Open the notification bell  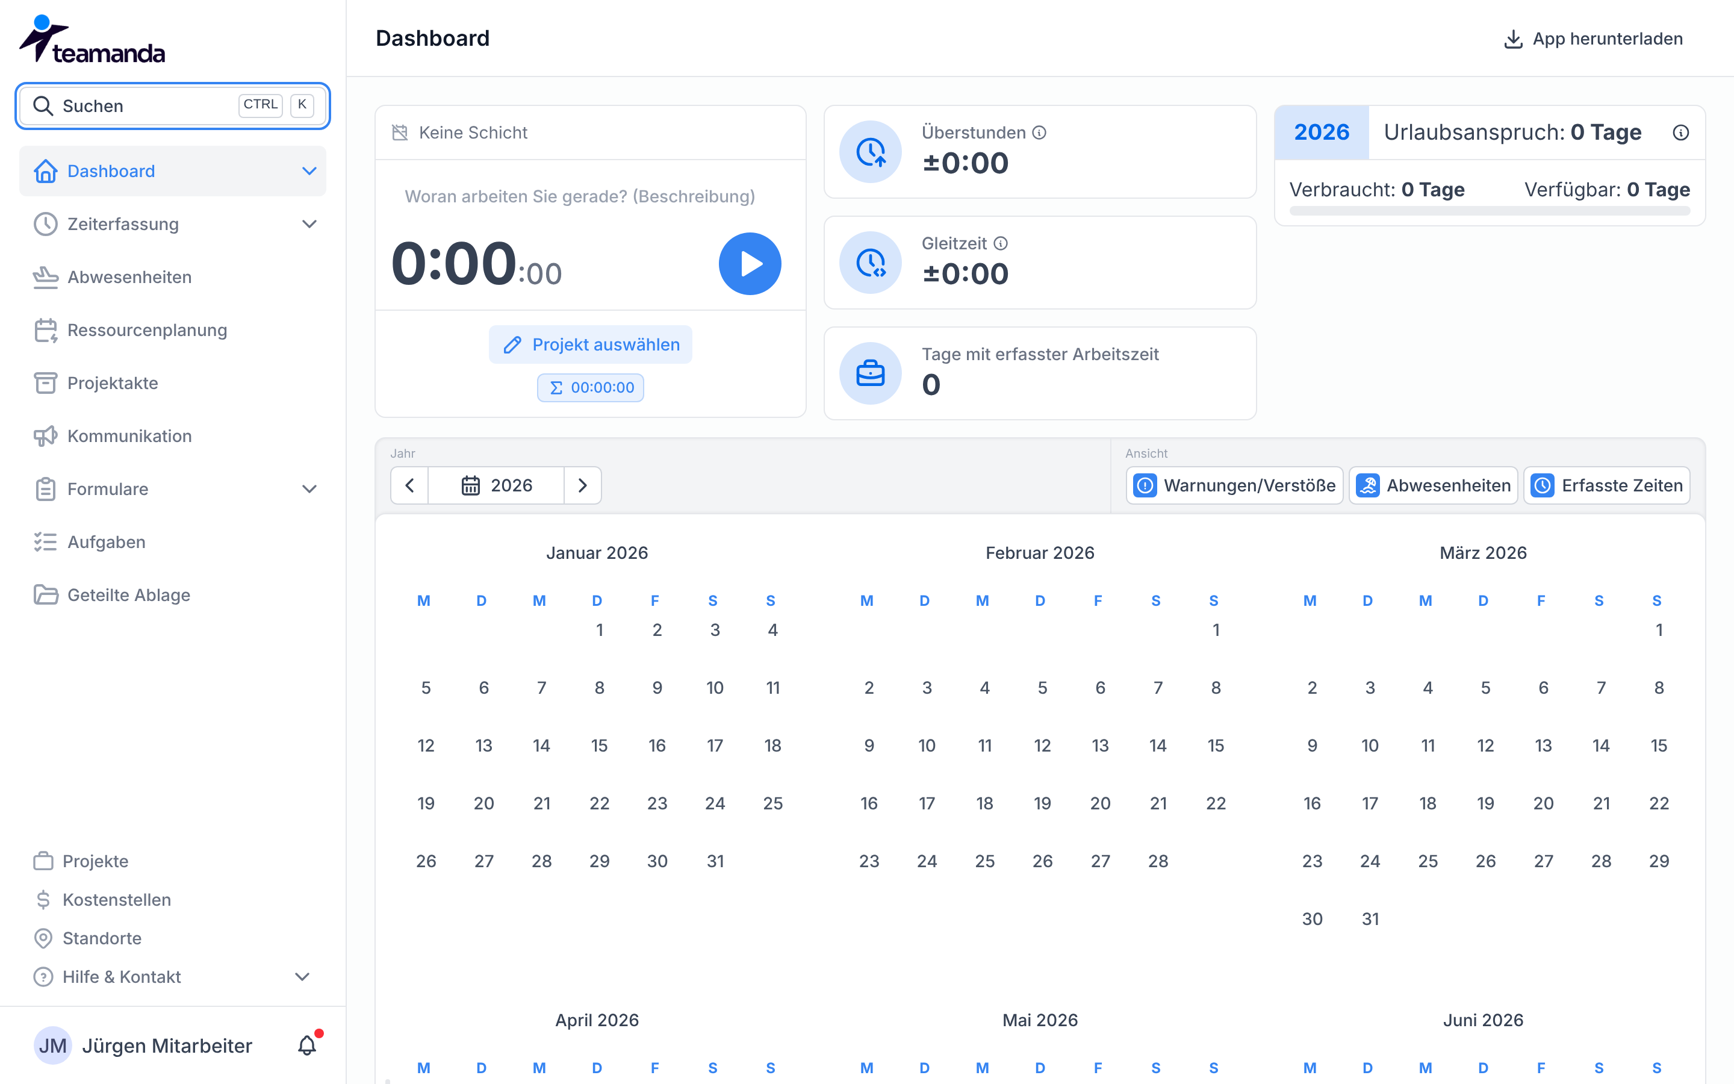308,1045
